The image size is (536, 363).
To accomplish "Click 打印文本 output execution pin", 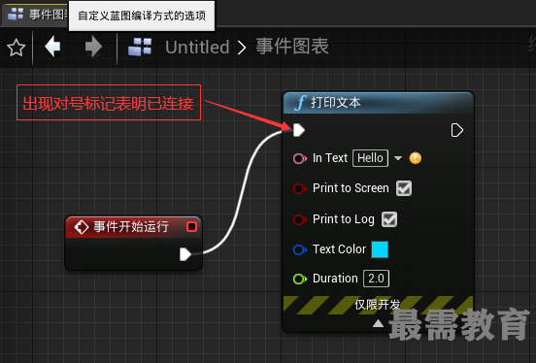I will [x=457, y=130].
